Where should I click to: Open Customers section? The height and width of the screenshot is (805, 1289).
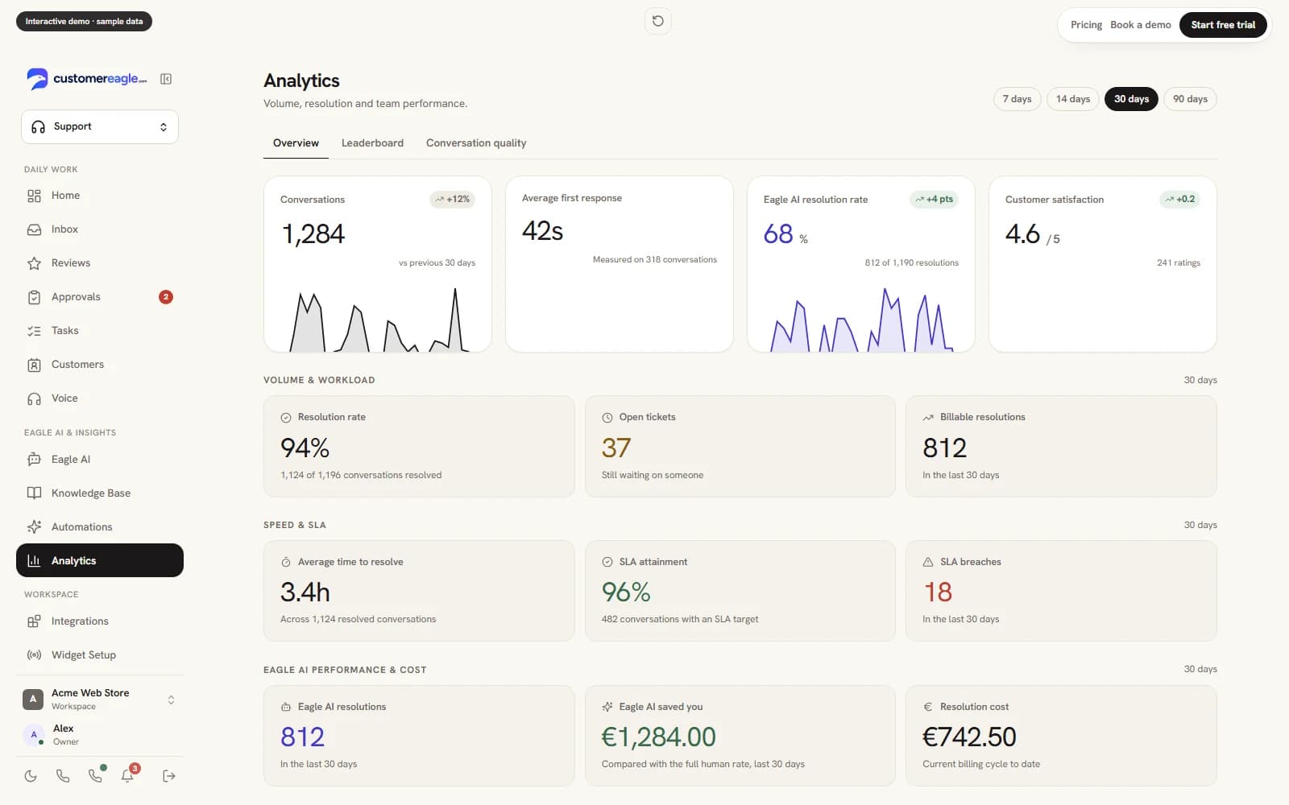[x=100, y=365]
